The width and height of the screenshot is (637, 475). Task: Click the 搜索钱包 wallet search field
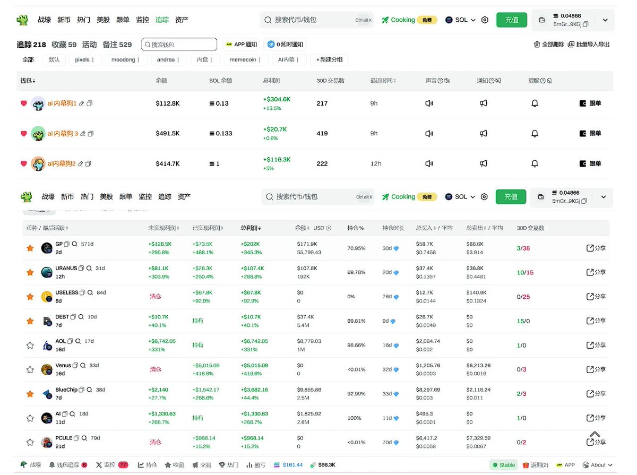178,44
